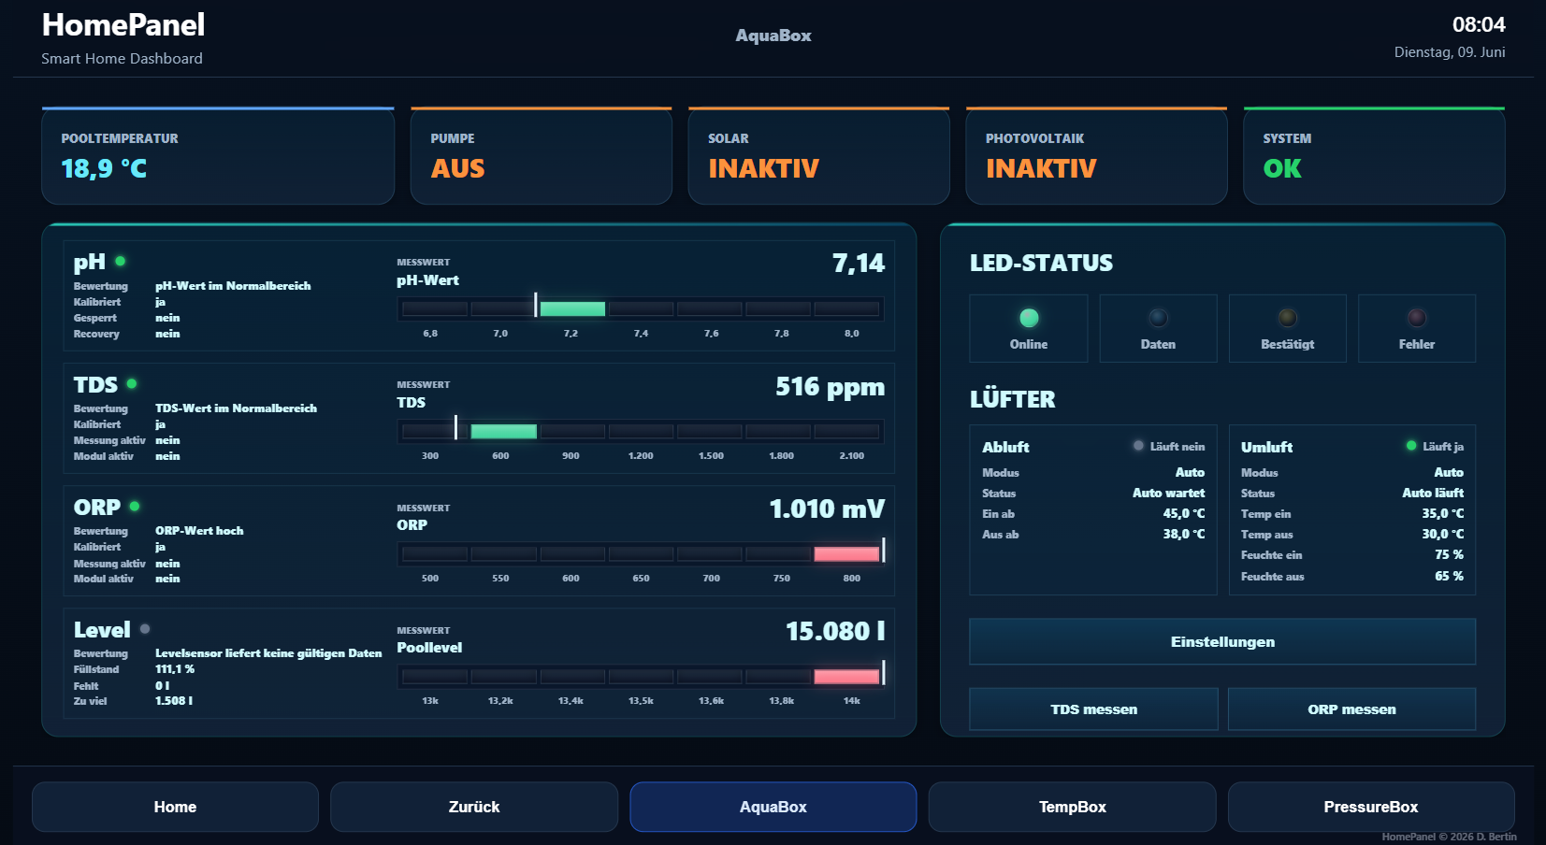Click Umluft Temp ein value 35,0 °C

click(1443, 513)
